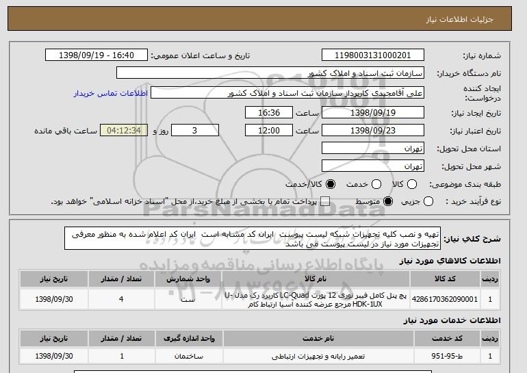This screenshot has width=527, height=373.
Task: Click the delivery province field تهران
Action: (373, 149)
